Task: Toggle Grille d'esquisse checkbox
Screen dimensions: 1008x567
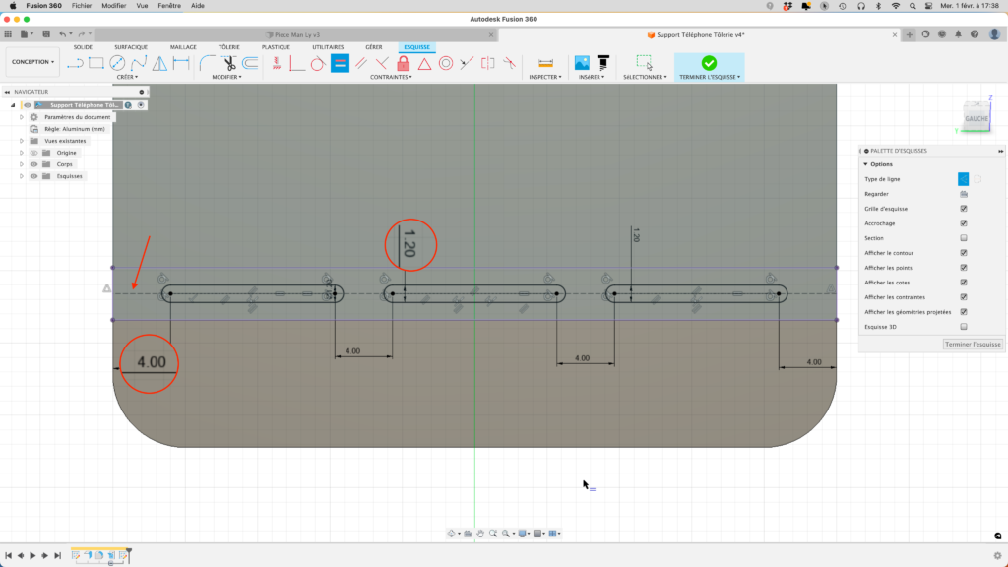Action: (x=964, y=209)
